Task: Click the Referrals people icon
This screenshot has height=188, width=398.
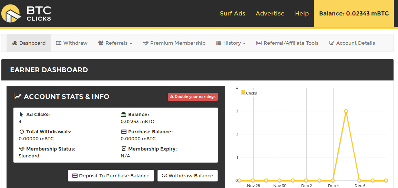Action: click(x=101, y=43)
